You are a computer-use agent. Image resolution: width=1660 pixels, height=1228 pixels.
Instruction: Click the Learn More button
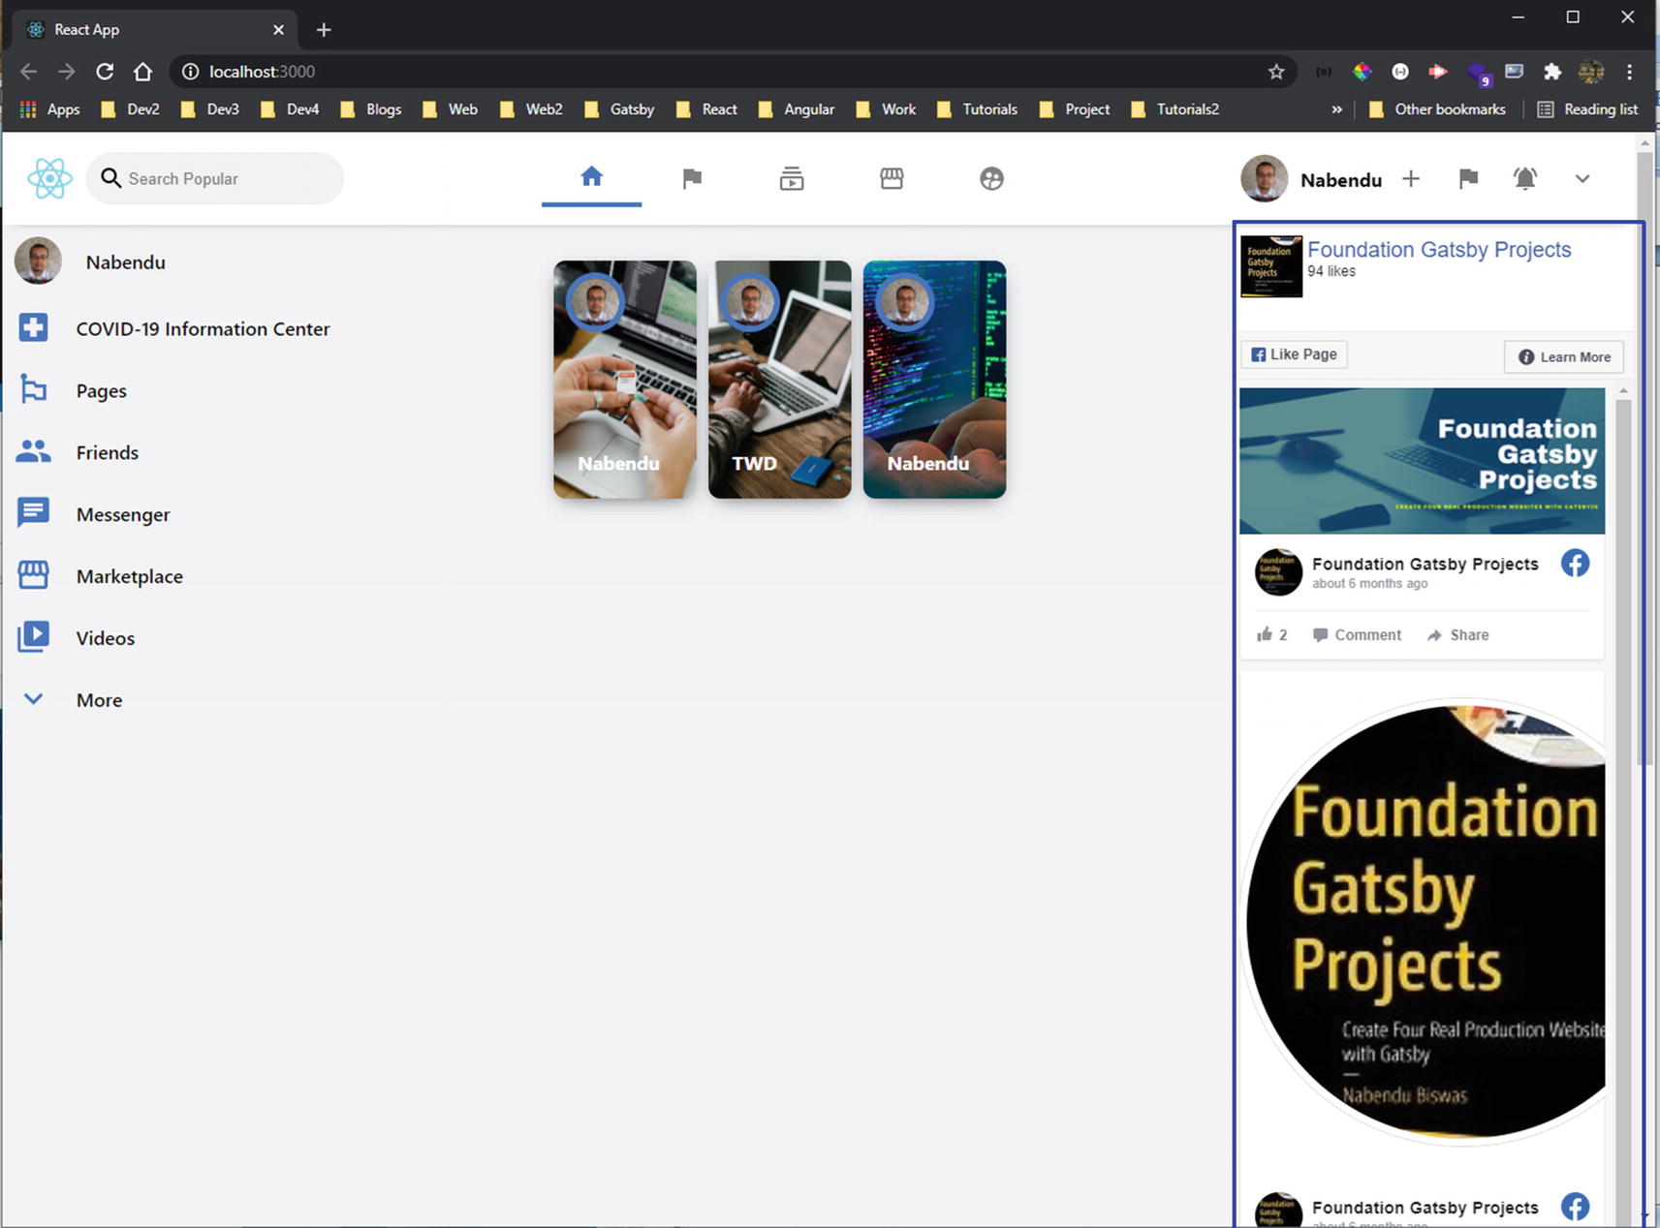pyautogui.click(x=1563, y=356)
